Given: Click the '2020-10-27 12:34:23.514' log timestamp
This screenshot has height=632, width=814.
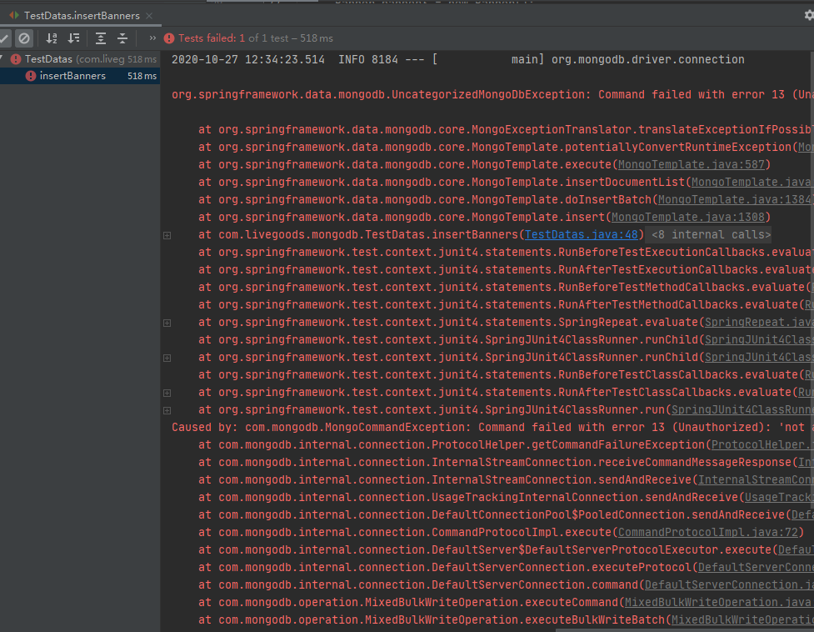Looking at the screenshot, I should pyautogui.click(x=248, y=60).
